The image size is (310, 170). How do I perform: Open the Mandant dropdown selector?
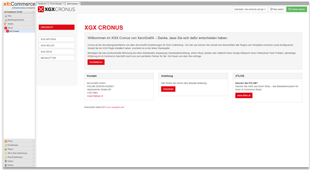(x=250, y=9)
